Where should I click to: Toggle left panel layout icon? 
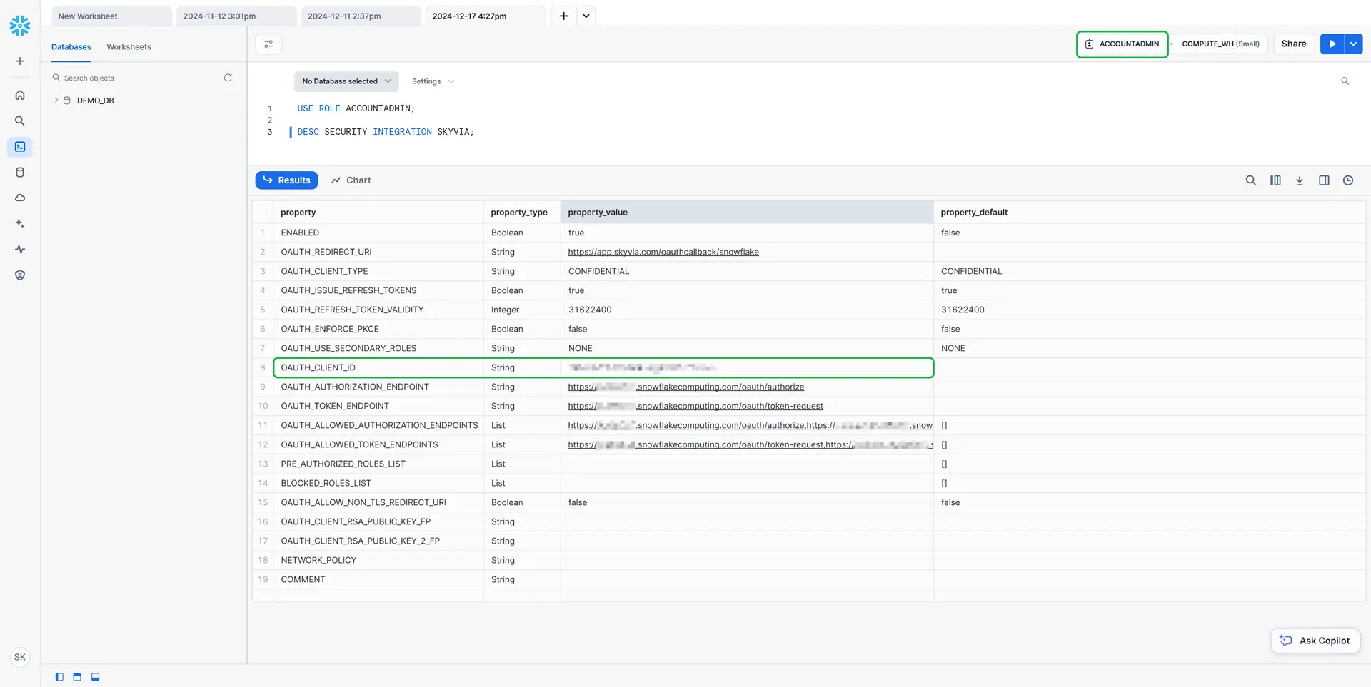pyautogui.click(x=59, y=677)
